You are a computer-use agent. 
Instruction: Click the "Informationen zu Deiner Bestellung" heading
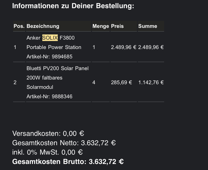pos(73,6)
